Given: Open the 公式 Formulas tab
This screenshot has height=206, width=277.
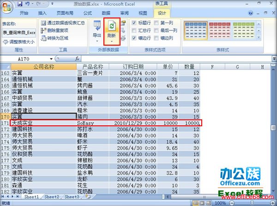Looking at the screenshot, I should [88, 13].
